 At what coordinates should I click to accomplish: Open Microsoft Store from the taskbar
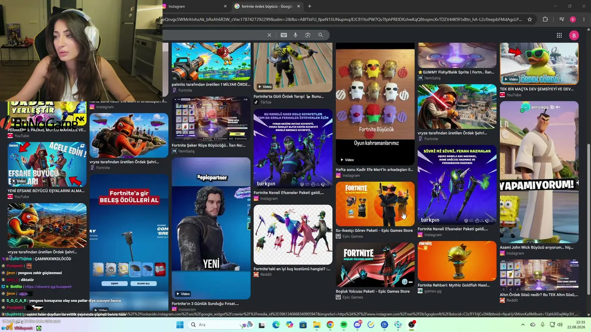[303, 325]
